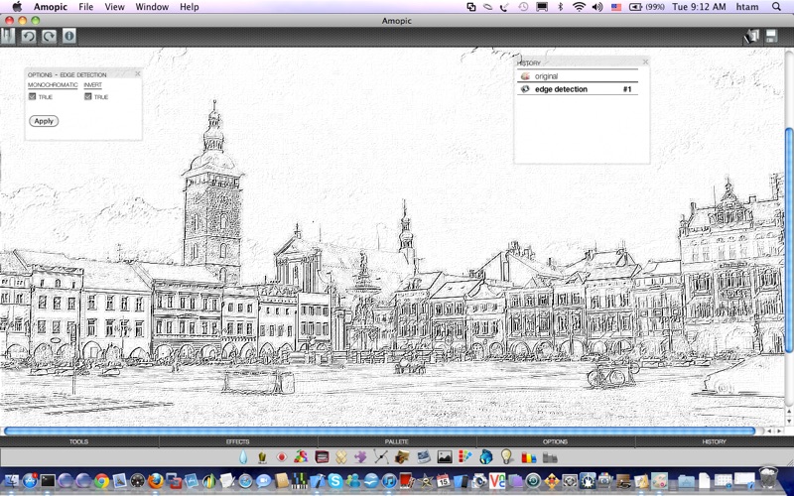
Task: Switch to the EFFECTS tab
Action: point(238,441)
